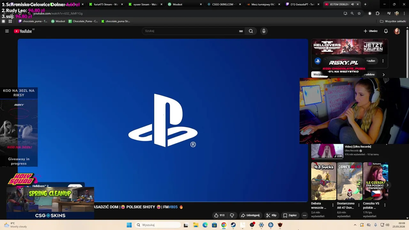
Task: Open the chocolate_puma Stream Kick bookmark
Action: point(116,21)
